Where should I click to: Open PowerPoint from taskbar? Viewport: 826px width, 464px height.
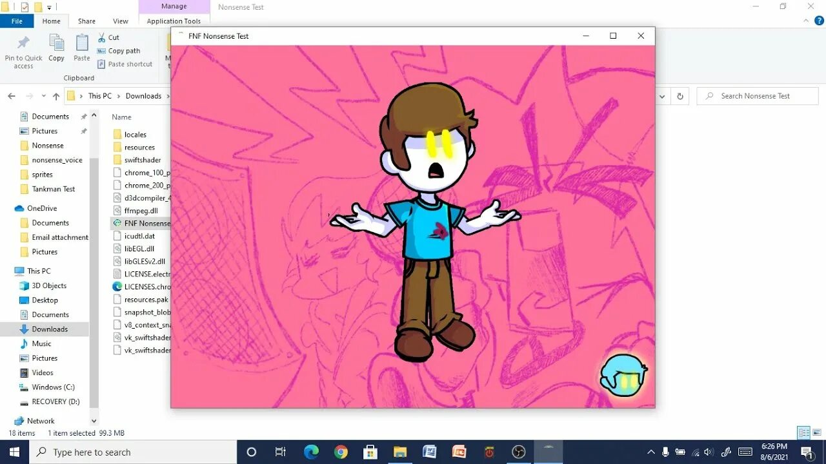[459, 452]
